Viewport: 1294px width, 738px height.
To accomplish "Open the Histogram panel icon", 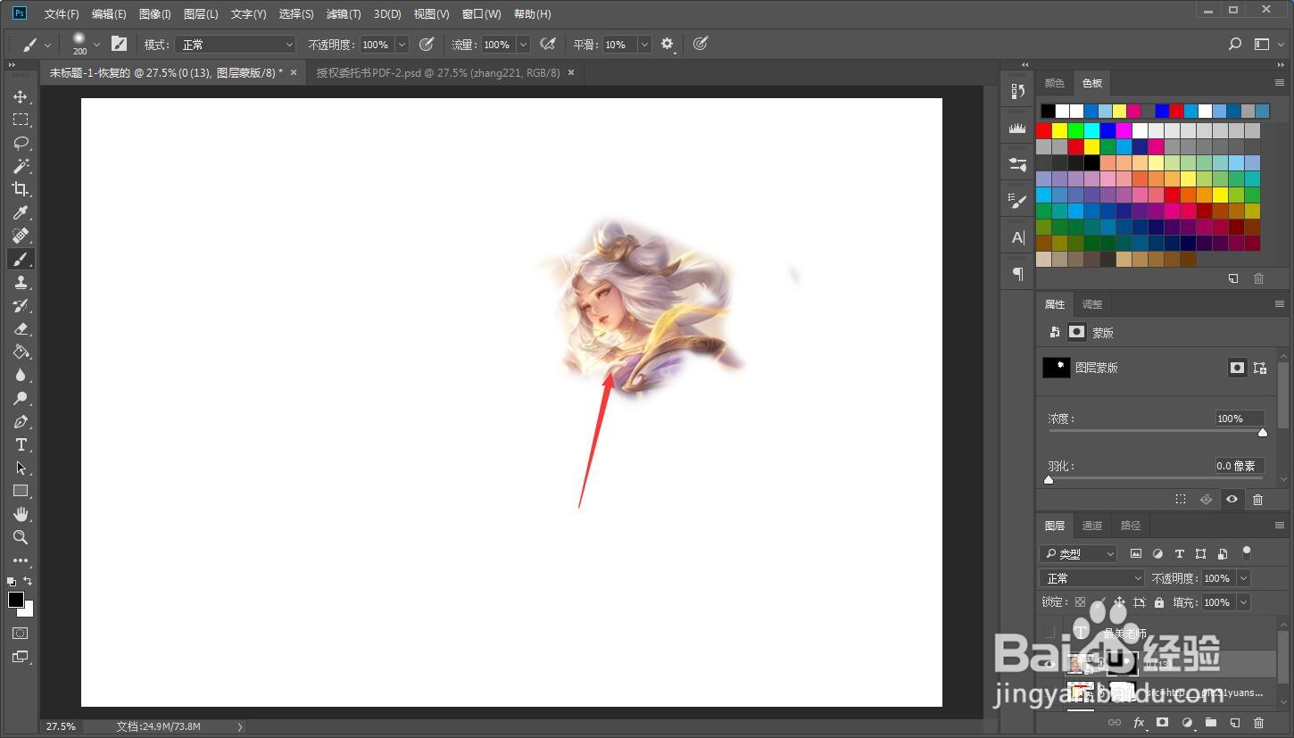I will coord(1017,129).
